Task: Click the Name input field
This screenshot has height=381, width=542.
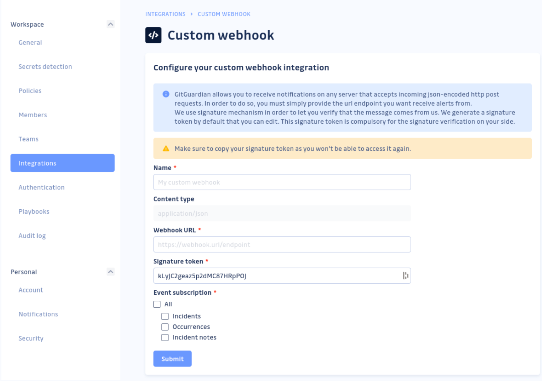Action: 282,182
